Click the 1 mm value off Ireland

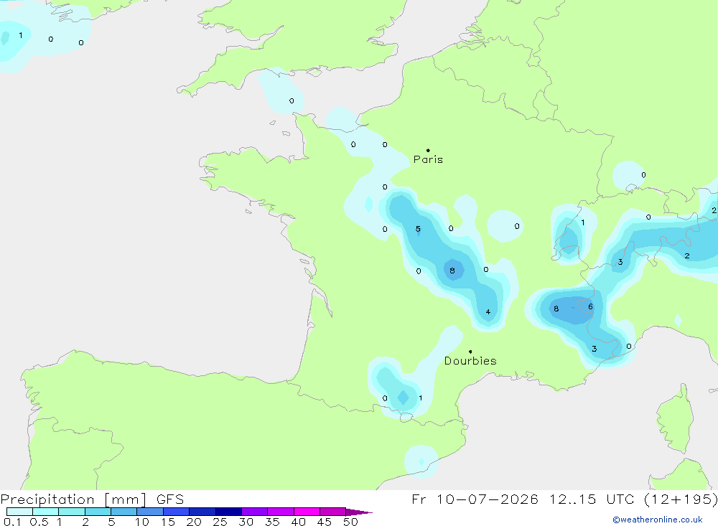point(21,35)
